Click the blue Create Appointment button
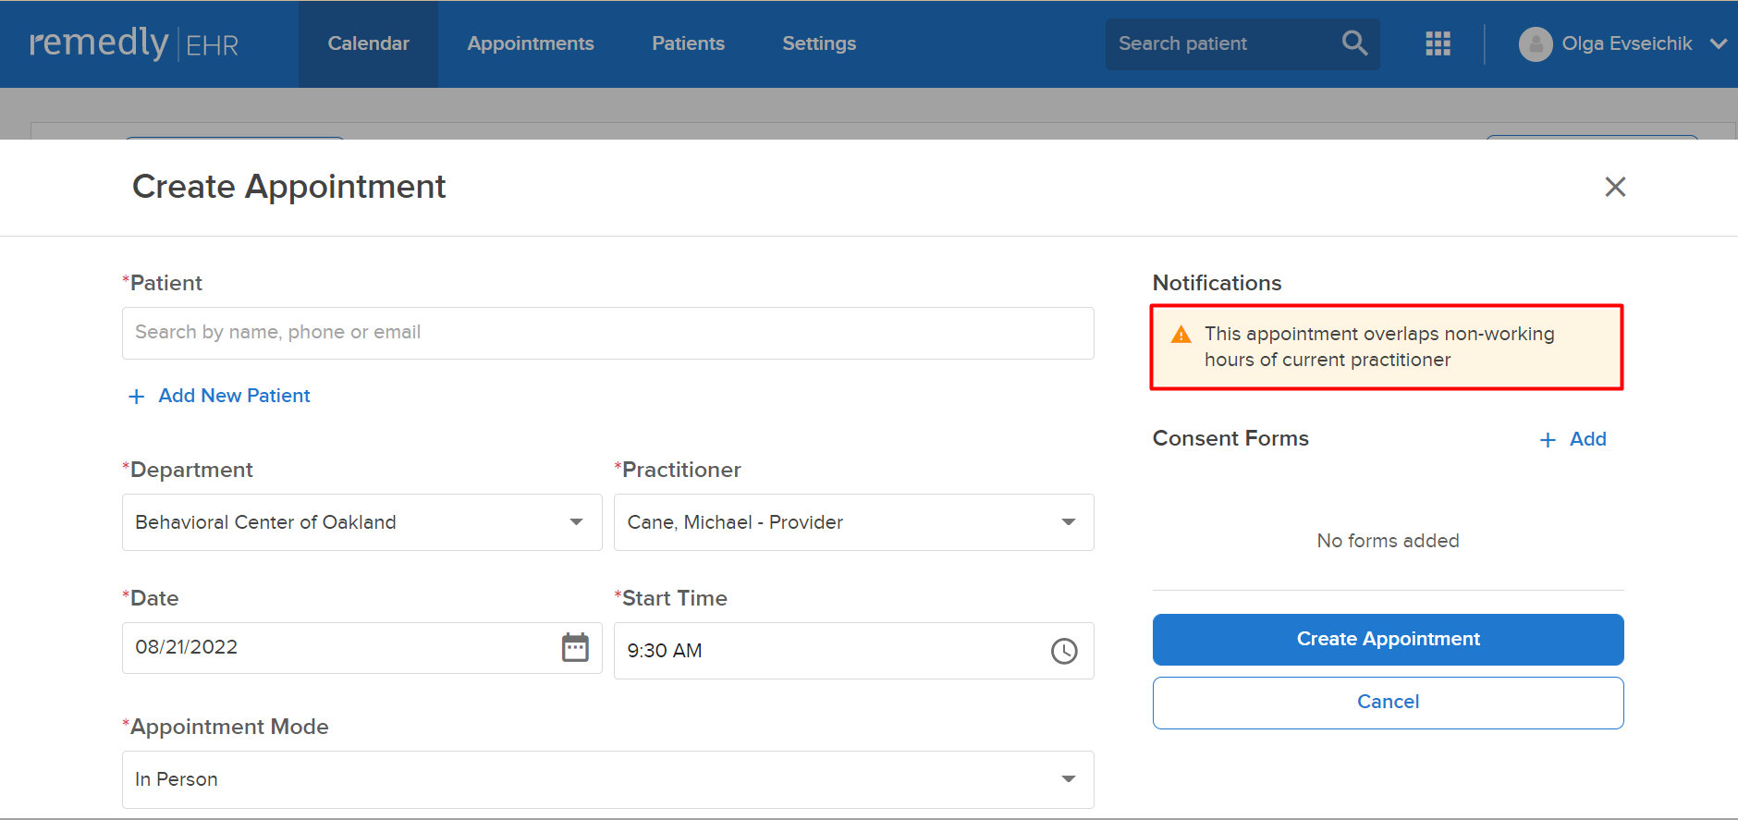Screen dimensions: 1738x820 pyautogui.click(x=1388, y=640)
